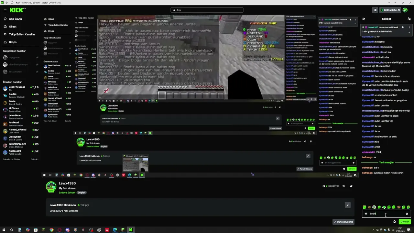The width and height of the screenshot is (414, 233).
Task: Open the Sadece Sohbet category link
Action: 67,193
